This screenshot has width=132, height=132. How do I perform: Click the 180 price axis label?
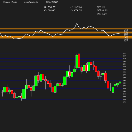tap(124, 83)
